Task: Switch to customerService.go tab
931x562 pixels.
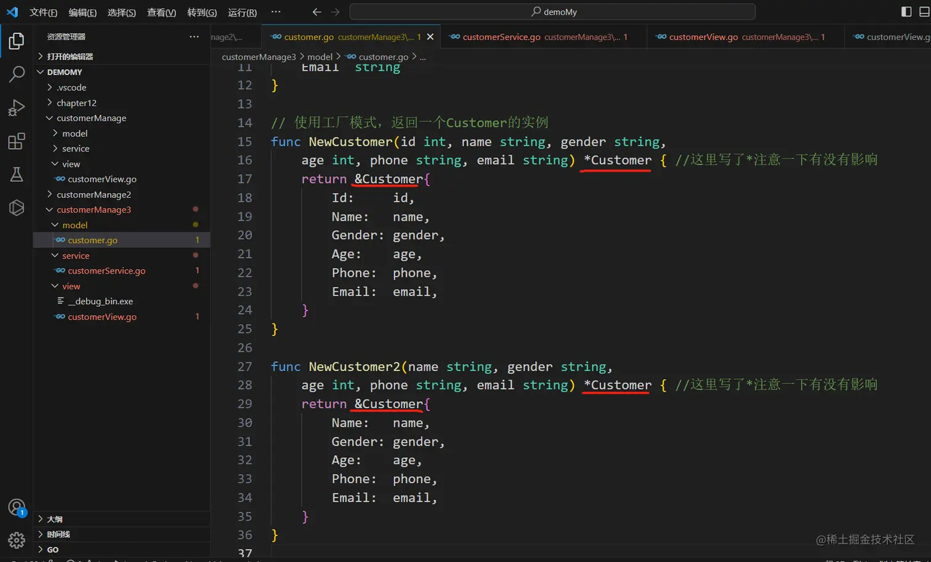Action: (x=501, y=37)
